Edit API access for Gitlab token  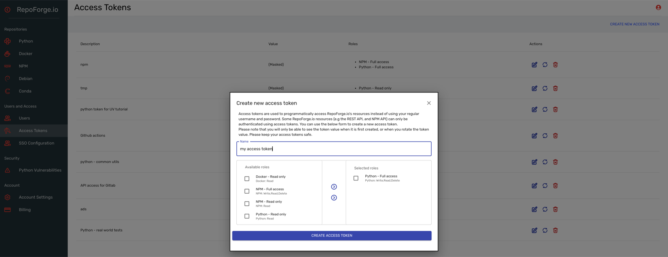point(534,186)
